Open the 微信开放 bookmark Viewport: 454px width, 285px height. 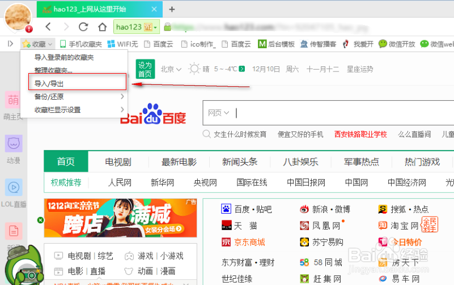(397, 44)
